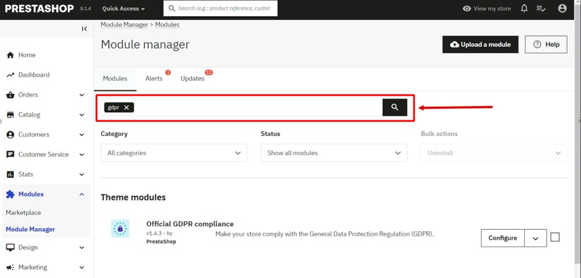Click the GDPR module description text
Image resolution: width=581 pixels, height=278 pixels.
(x=325, y=234)
